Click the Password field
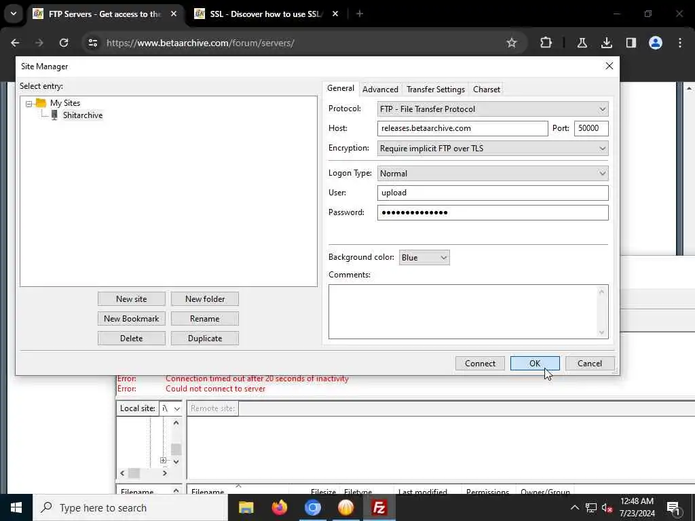This screenshot has height=521, width=695. 493,212
